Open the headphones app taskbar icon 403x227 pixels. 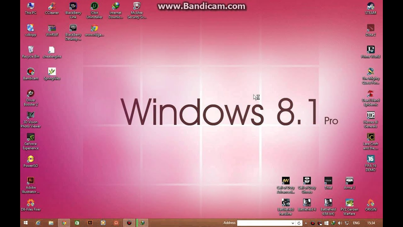point(116,223)
